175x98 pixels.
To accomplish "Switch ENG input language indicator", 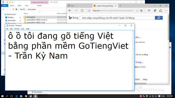I will click(163, 96).
